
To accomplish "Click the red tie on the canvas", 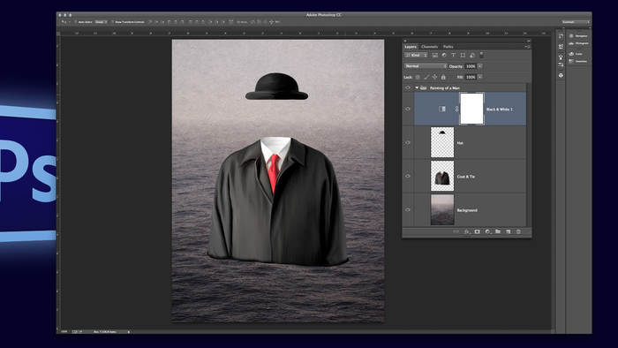I will (x=273, y=172).
